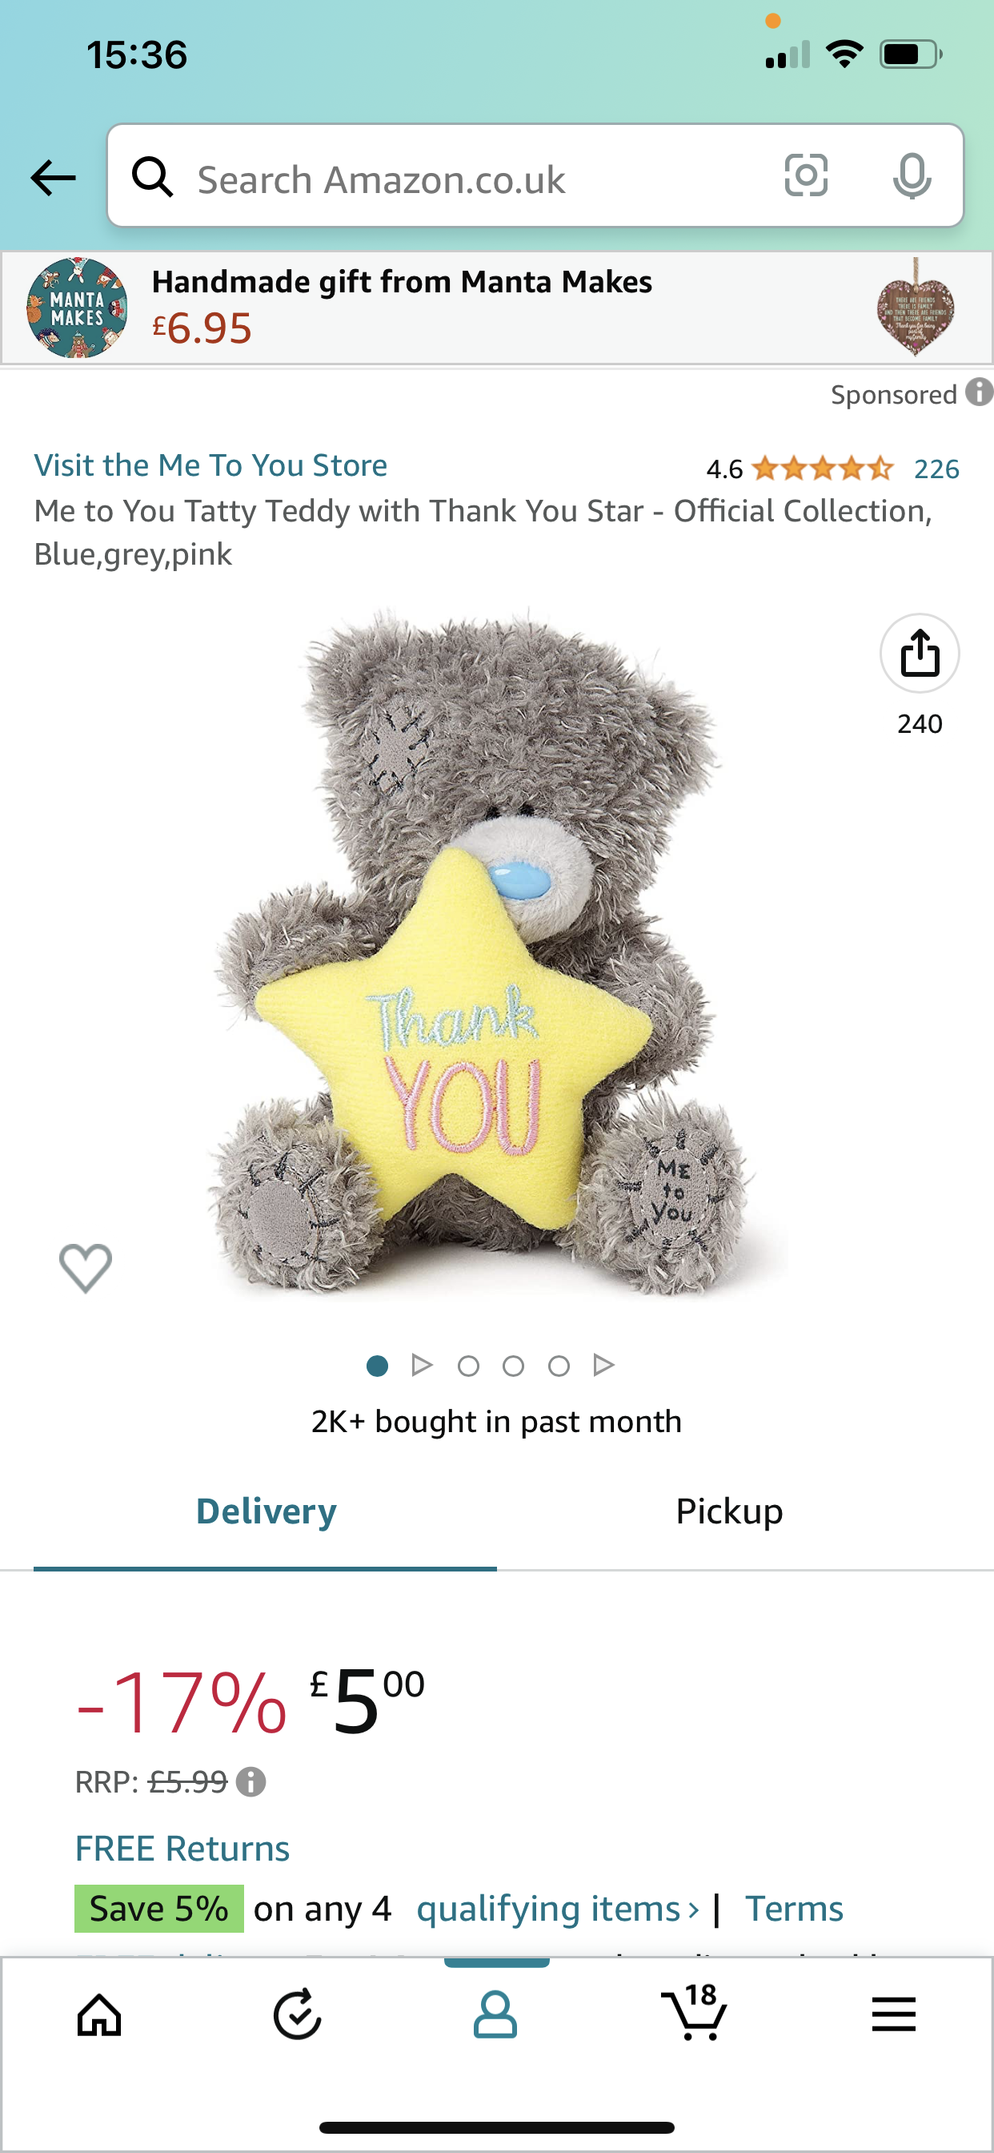Image resolution: width=994 pixels, height=2153 pixels.
Task: Open the hamburger menu icon
Action: pos(893,2014)
